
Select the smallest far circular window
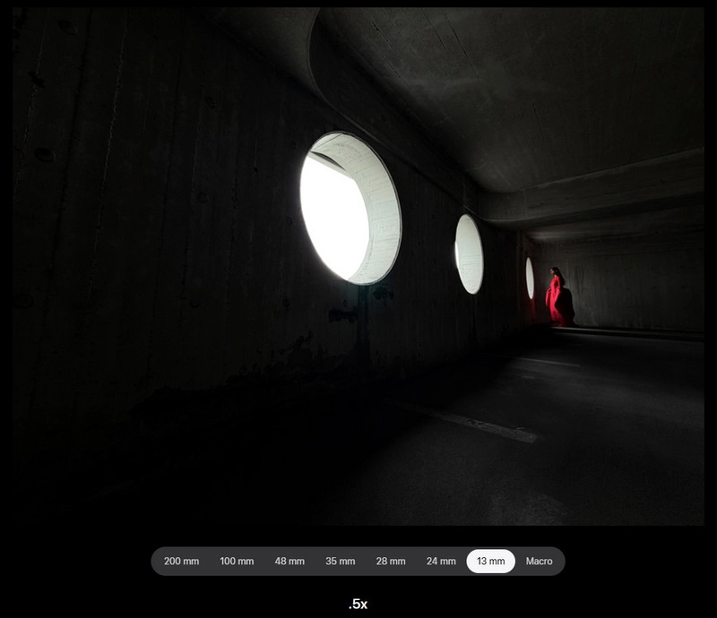coord(530,278)
